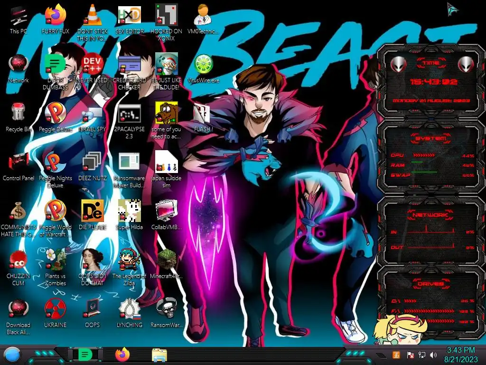486x365 pixels.
Task: Select the CollabVMB... monitor icon
Action: pos(166,211)
